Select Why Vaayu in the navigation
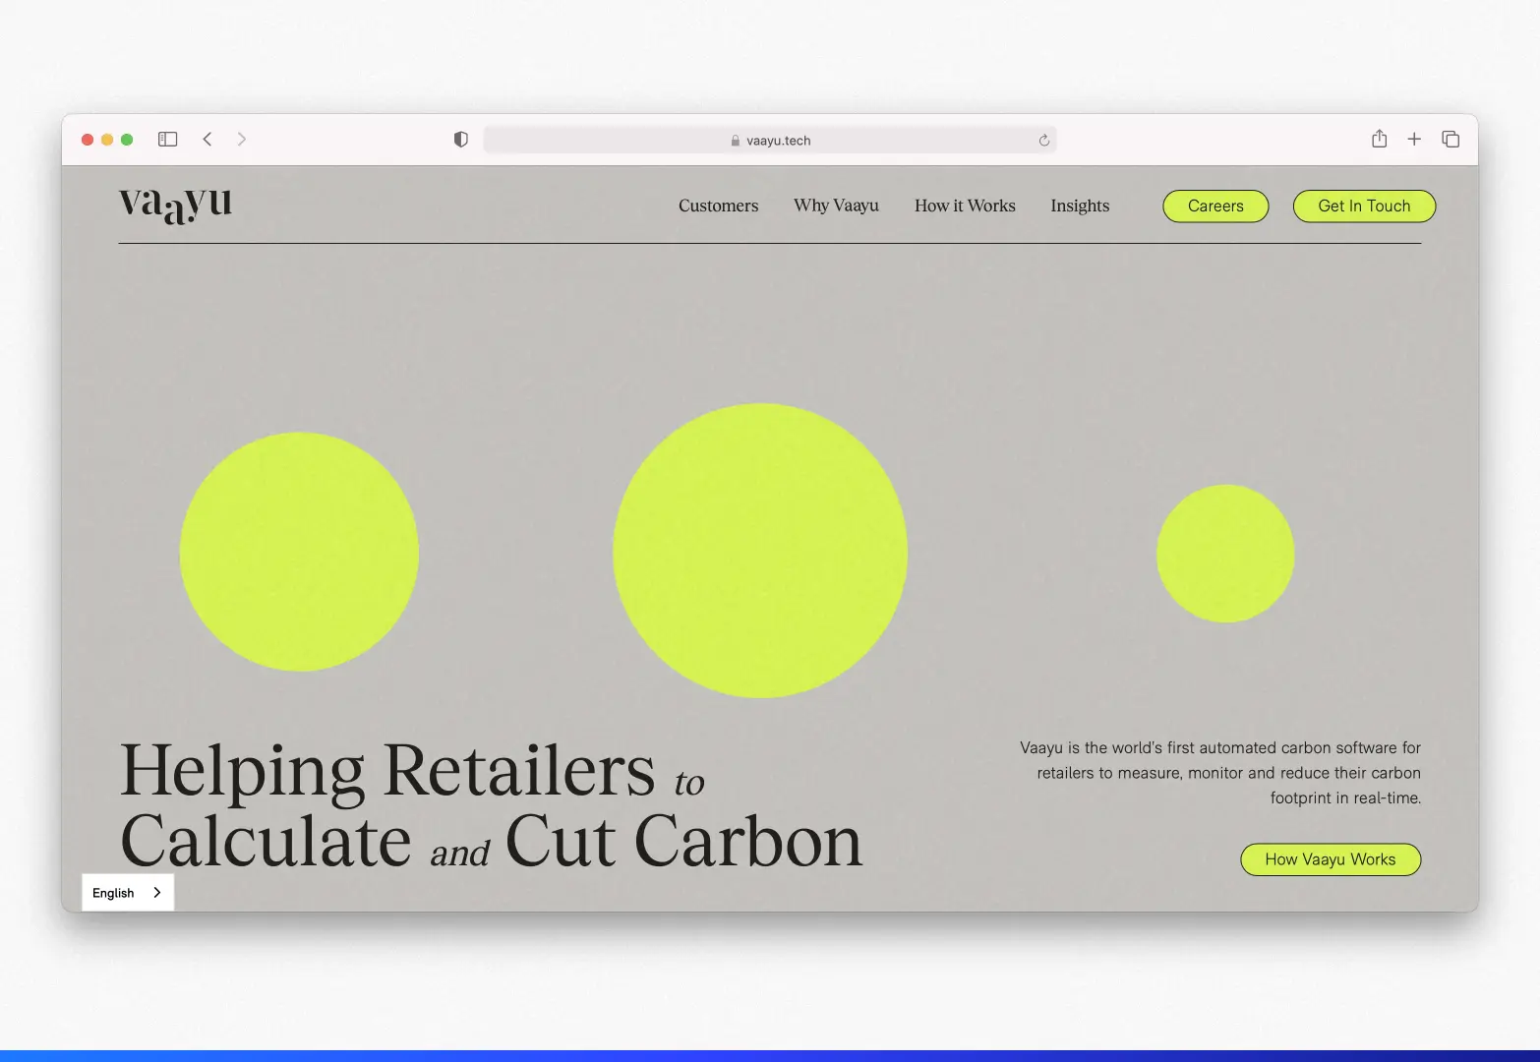 [x=836, y=206]
